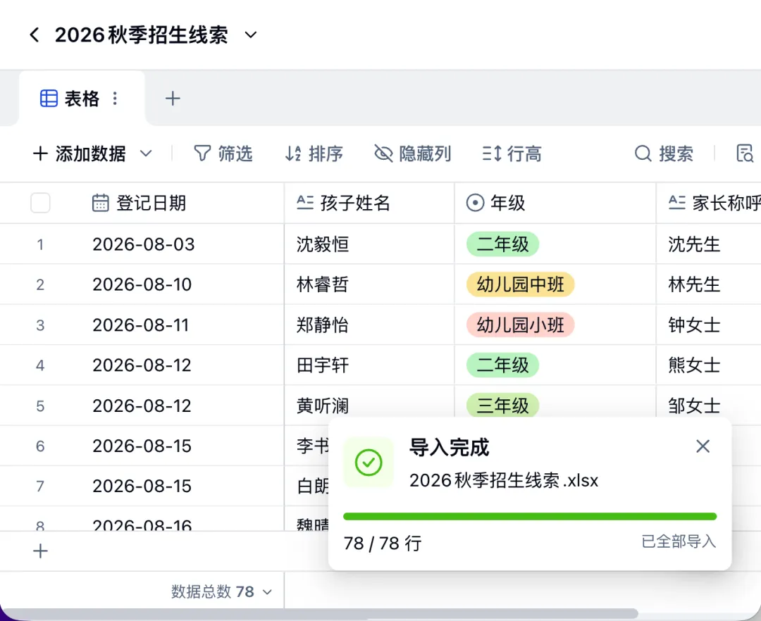Click the green check success icon

pyautogui.click(x=369, y=463)
